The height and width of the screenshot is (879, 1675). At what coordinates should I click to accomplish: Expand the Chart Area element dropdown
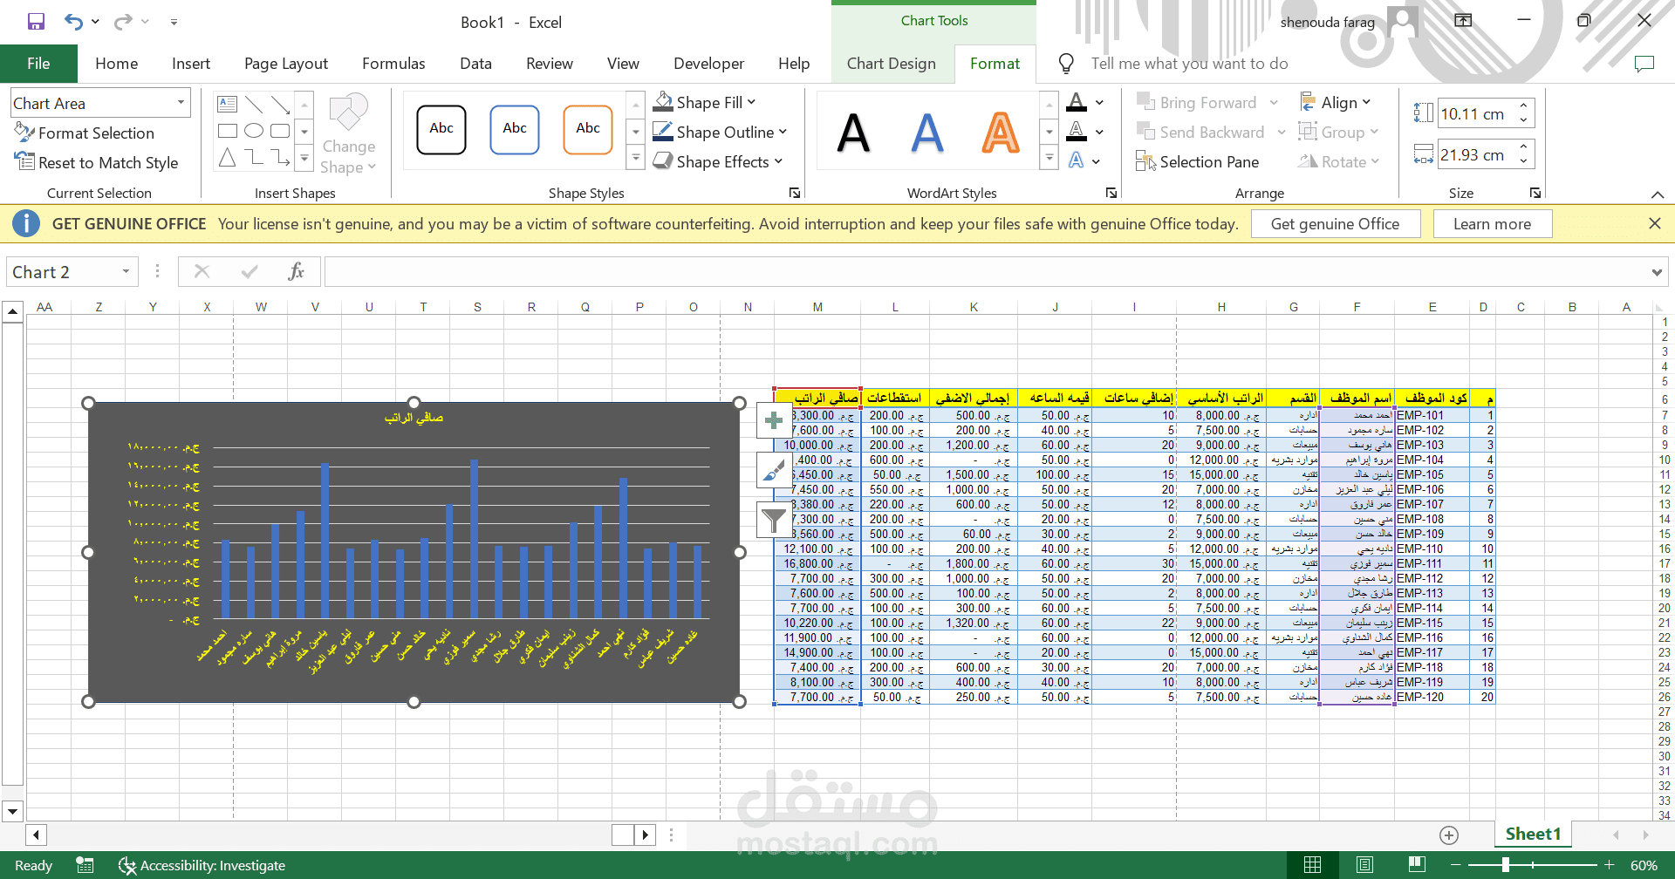[181, 103]
